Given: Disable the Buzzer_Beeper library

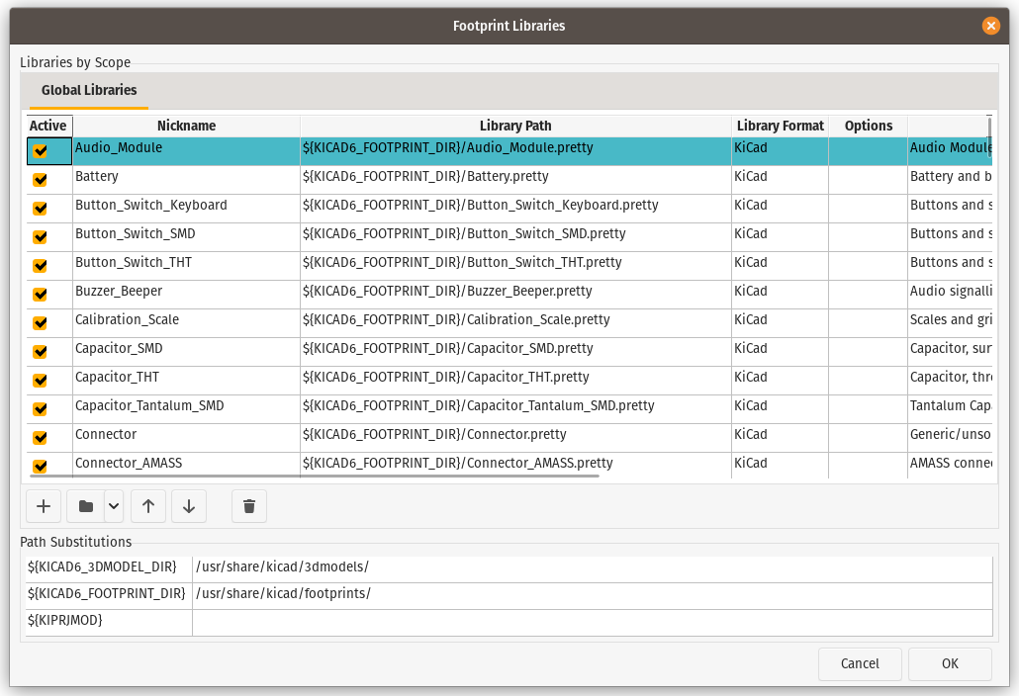Looking at the screenshot, I should pos(41,291).
